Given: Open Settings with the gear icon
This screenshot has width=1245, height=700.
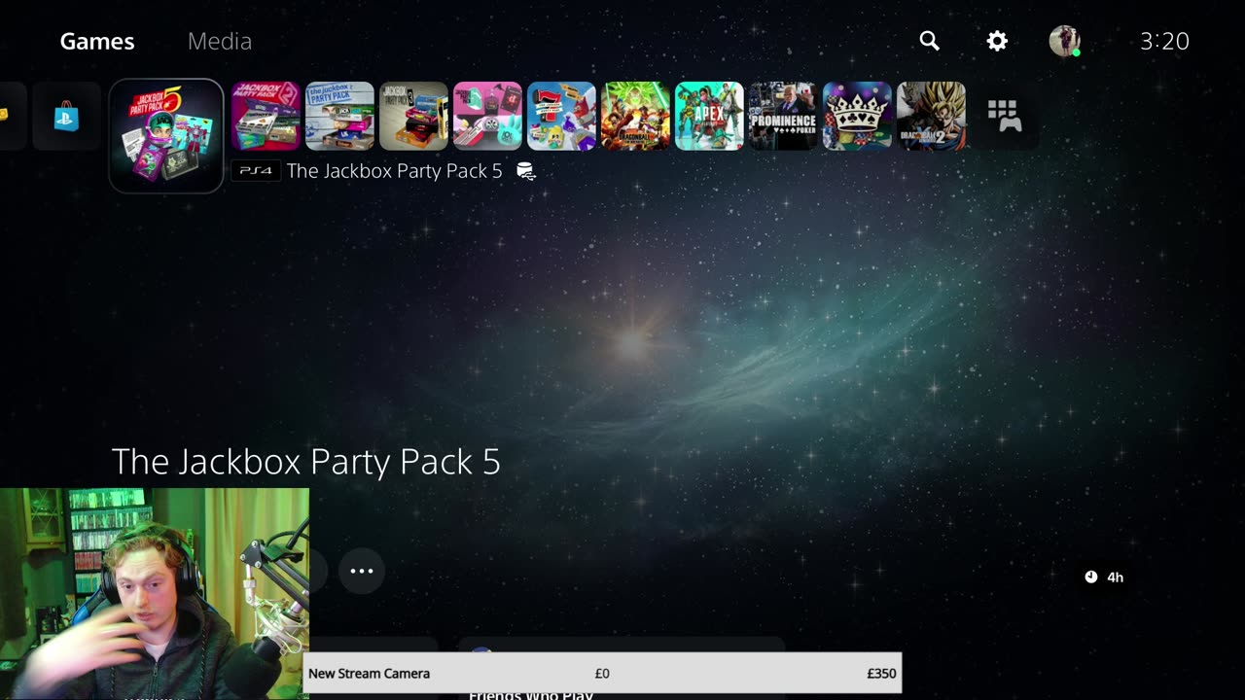Looking at the screenshot, I should pyautogui.click(x=997, y=41).
